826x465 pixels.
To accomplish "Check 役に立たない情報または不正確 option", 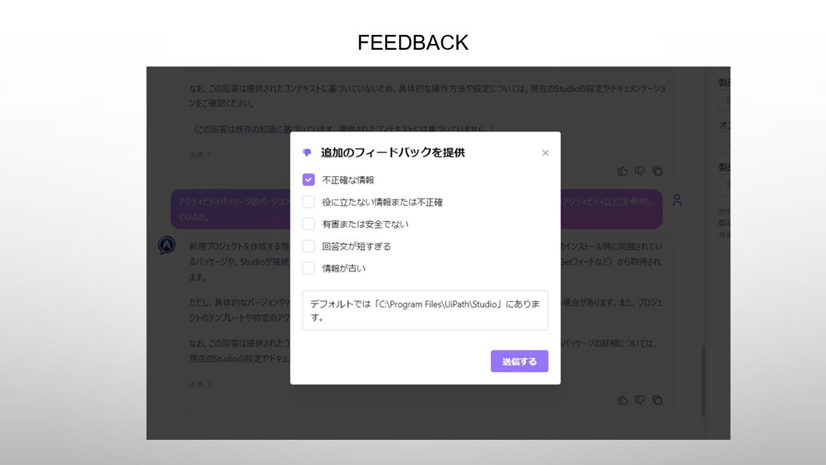I will [308, 201].
